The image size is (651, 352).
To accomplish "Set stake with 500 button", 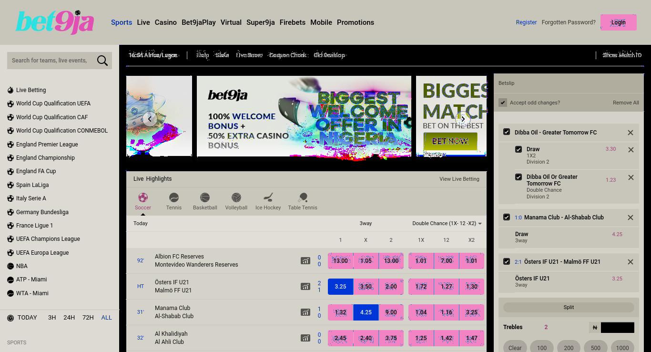I will coord(596,347).
